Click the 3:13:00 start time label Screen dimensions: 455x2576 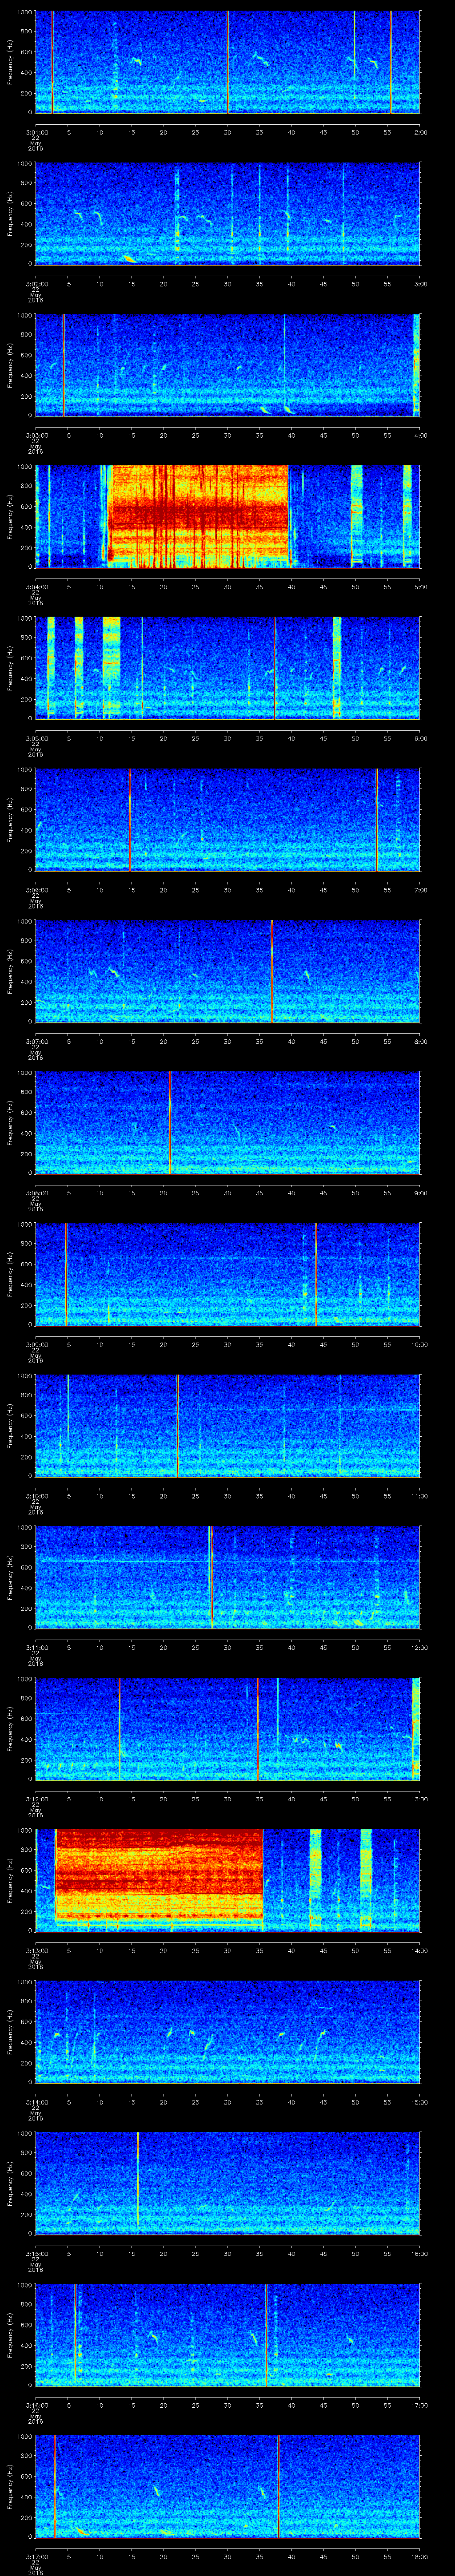coord(36,1950)
